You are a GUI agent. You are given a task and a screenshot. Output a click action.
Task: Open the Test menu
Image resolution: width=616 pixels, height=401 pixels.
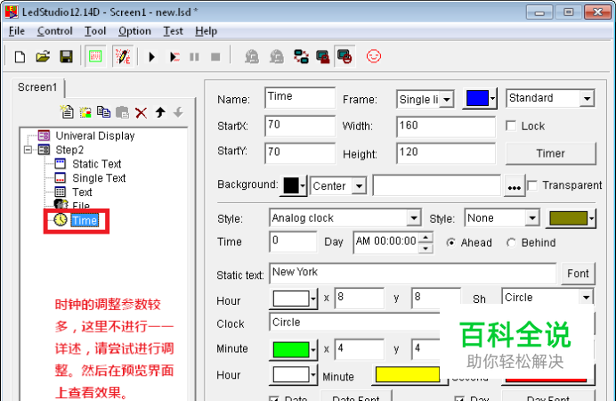(173, 31)
